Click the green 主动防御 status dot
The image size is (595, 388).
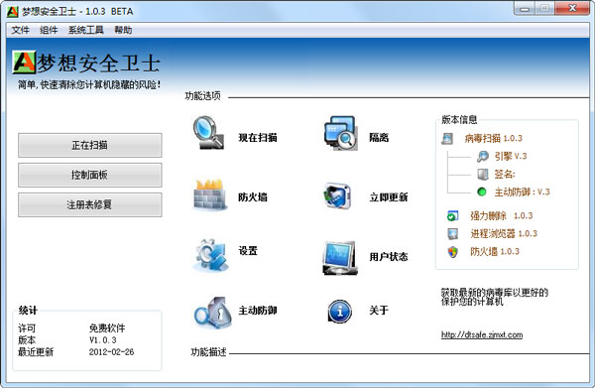click(x=482, y=192)
